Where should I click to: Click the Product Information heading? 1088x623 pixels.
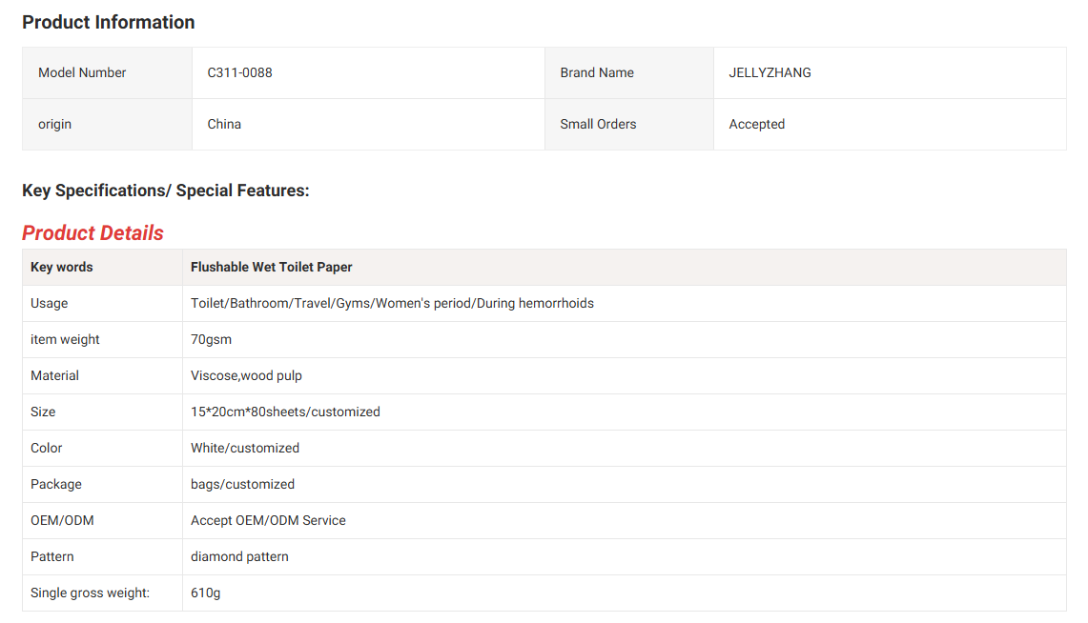point(109,22)
